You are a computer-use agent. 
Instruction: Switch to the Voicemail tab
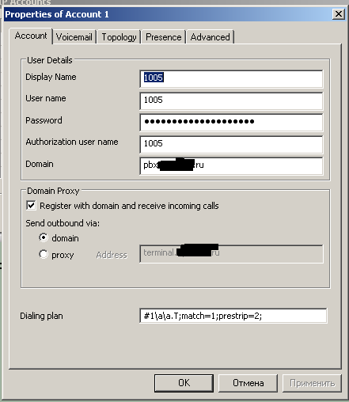click(x=74, y=37)
